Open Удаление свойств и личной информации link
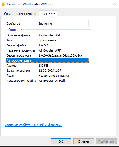Viewport: 119px width, 147px height. (x=33, y=125)
